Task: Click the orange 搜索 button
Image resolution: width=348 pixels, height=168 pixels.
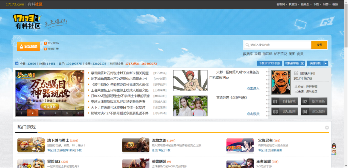Action: [x=319, y=45]
